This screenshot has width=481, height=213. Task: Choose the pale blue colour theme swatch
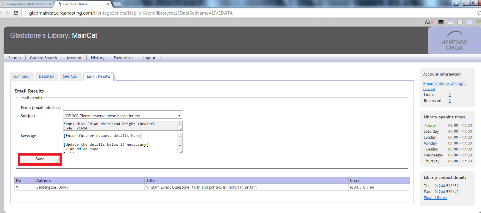click(469, 22)
